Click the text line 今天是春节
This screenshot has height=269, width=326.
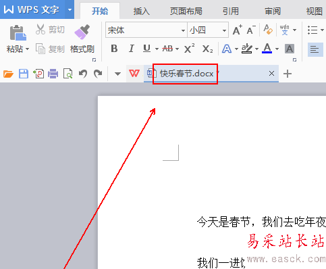click(x=261, y=222)
